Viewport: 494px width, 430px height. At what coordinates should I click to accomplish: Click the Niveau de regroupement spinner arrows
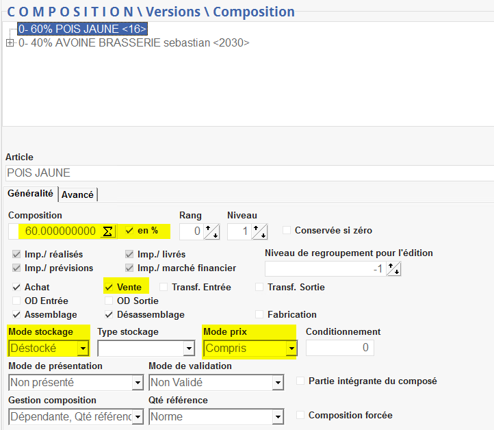395,269
